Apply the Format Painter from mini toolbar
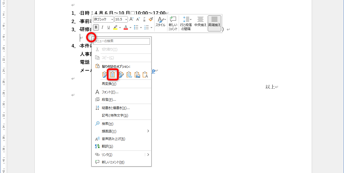The image size is (344, 173). (x=151, y=19)
